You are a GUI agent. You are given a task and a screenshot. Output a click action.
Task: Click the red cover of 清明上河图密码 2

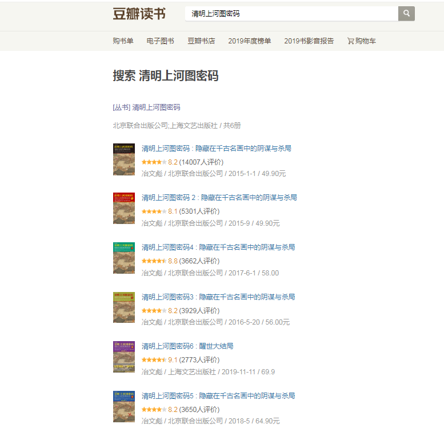[x=124, y=209]
